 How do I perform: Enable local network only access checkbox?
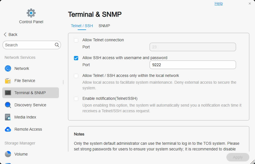tap(76, 76)
